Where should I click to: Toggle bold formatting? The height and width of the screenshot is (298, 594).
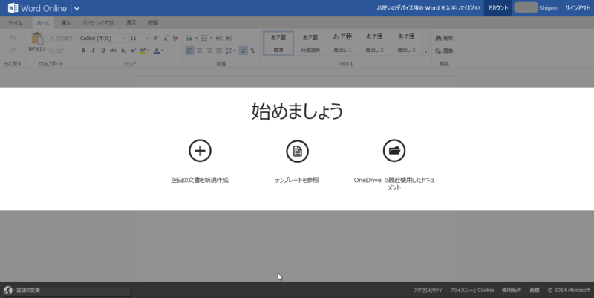tap(83, 51)
